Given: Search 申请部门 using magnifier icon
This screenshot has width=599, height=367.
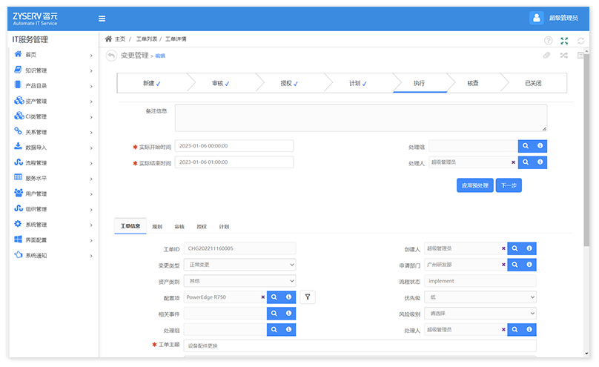Looking at the screenshot, I should coord(514,265).
